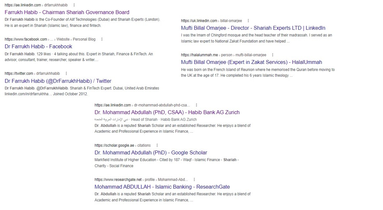Open three-dot menu beside scholar.google.ae citations

pos(157,145)
